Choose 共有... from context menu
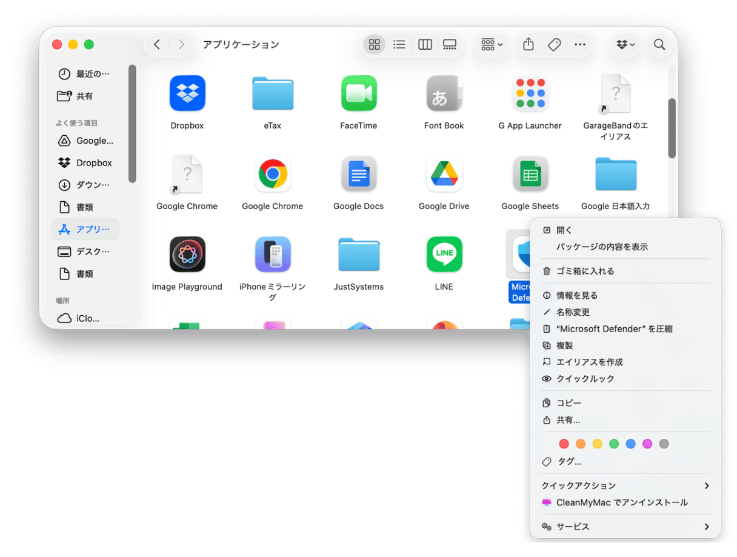 625,420
